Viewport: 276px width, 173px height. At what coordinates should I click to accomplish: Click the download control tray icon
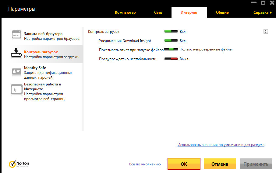(x=17, y=53)
